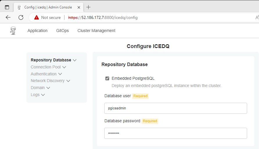The width and height of the screenshot is (259, 149).
Task: Click the URL in the address bar
Action: click(103, 17)
